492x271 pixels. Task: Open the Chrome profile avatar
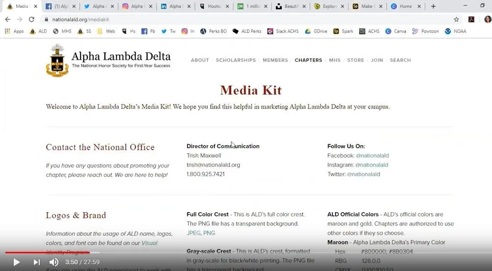coord(487,20)
